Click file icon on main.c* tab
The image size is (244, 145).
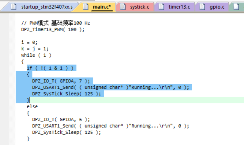86,7
